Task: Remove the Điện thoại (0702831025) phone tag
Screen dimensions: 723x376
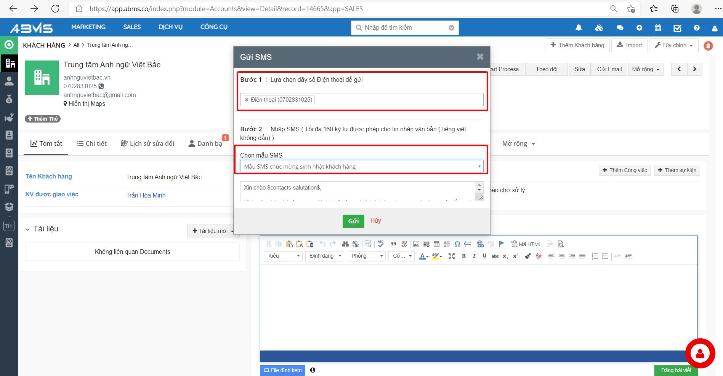Action: click(x=247, y=100)
